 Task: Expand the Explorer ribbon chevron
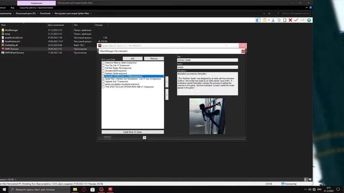(307, 8)
